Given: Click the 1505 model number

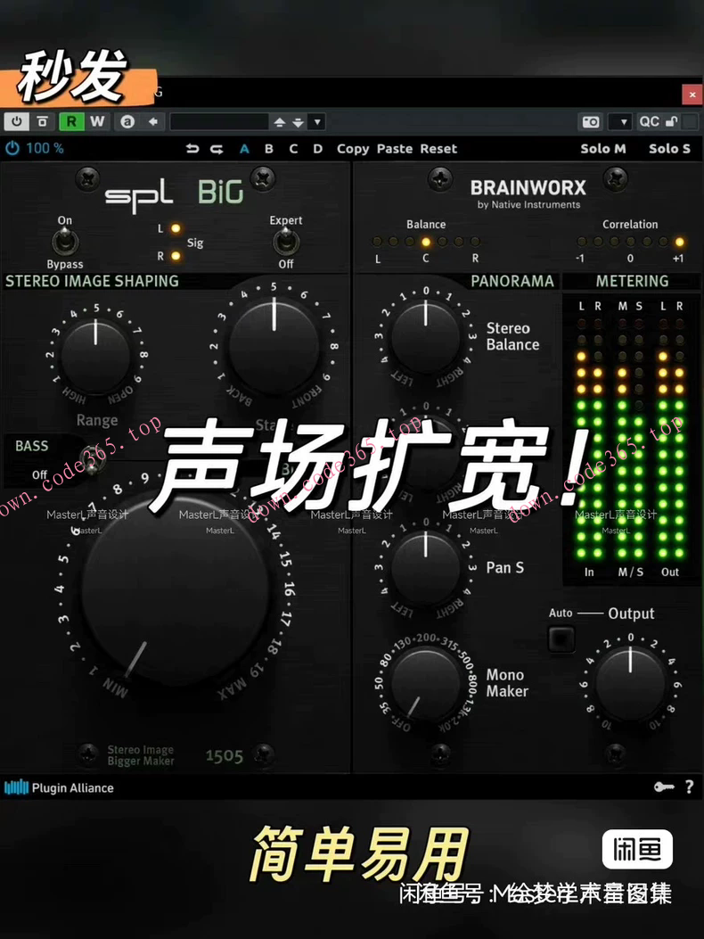Looking at the screenshot, I should point(225,756).
